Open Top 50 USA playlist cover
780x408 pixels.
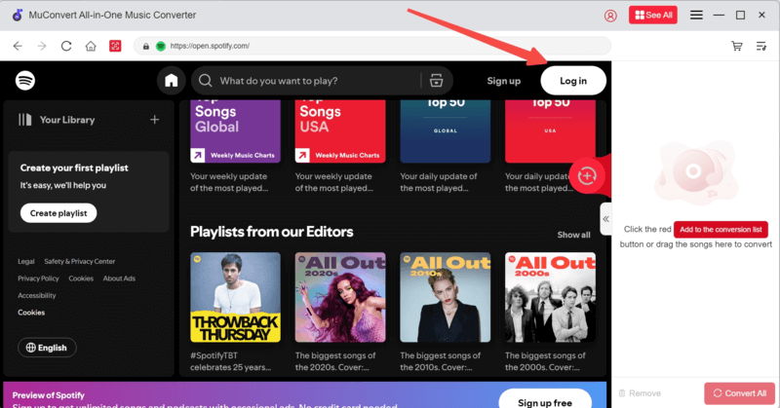coord(550,131)
